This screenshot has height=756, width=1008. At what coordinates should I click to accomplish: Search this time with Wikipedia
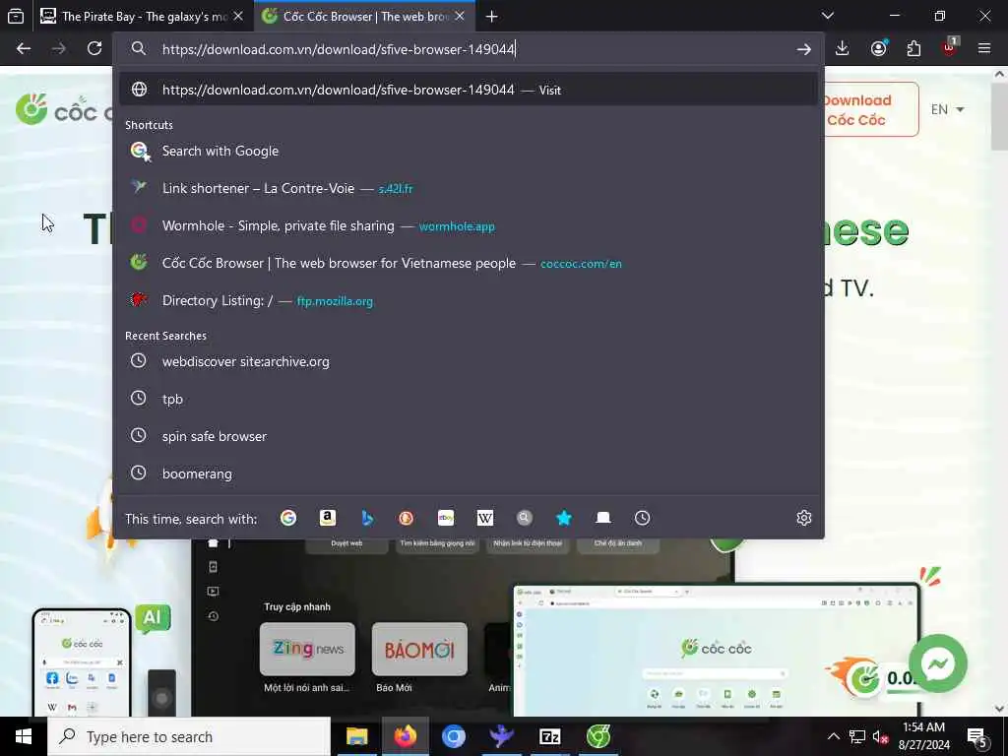pos(485,518)
